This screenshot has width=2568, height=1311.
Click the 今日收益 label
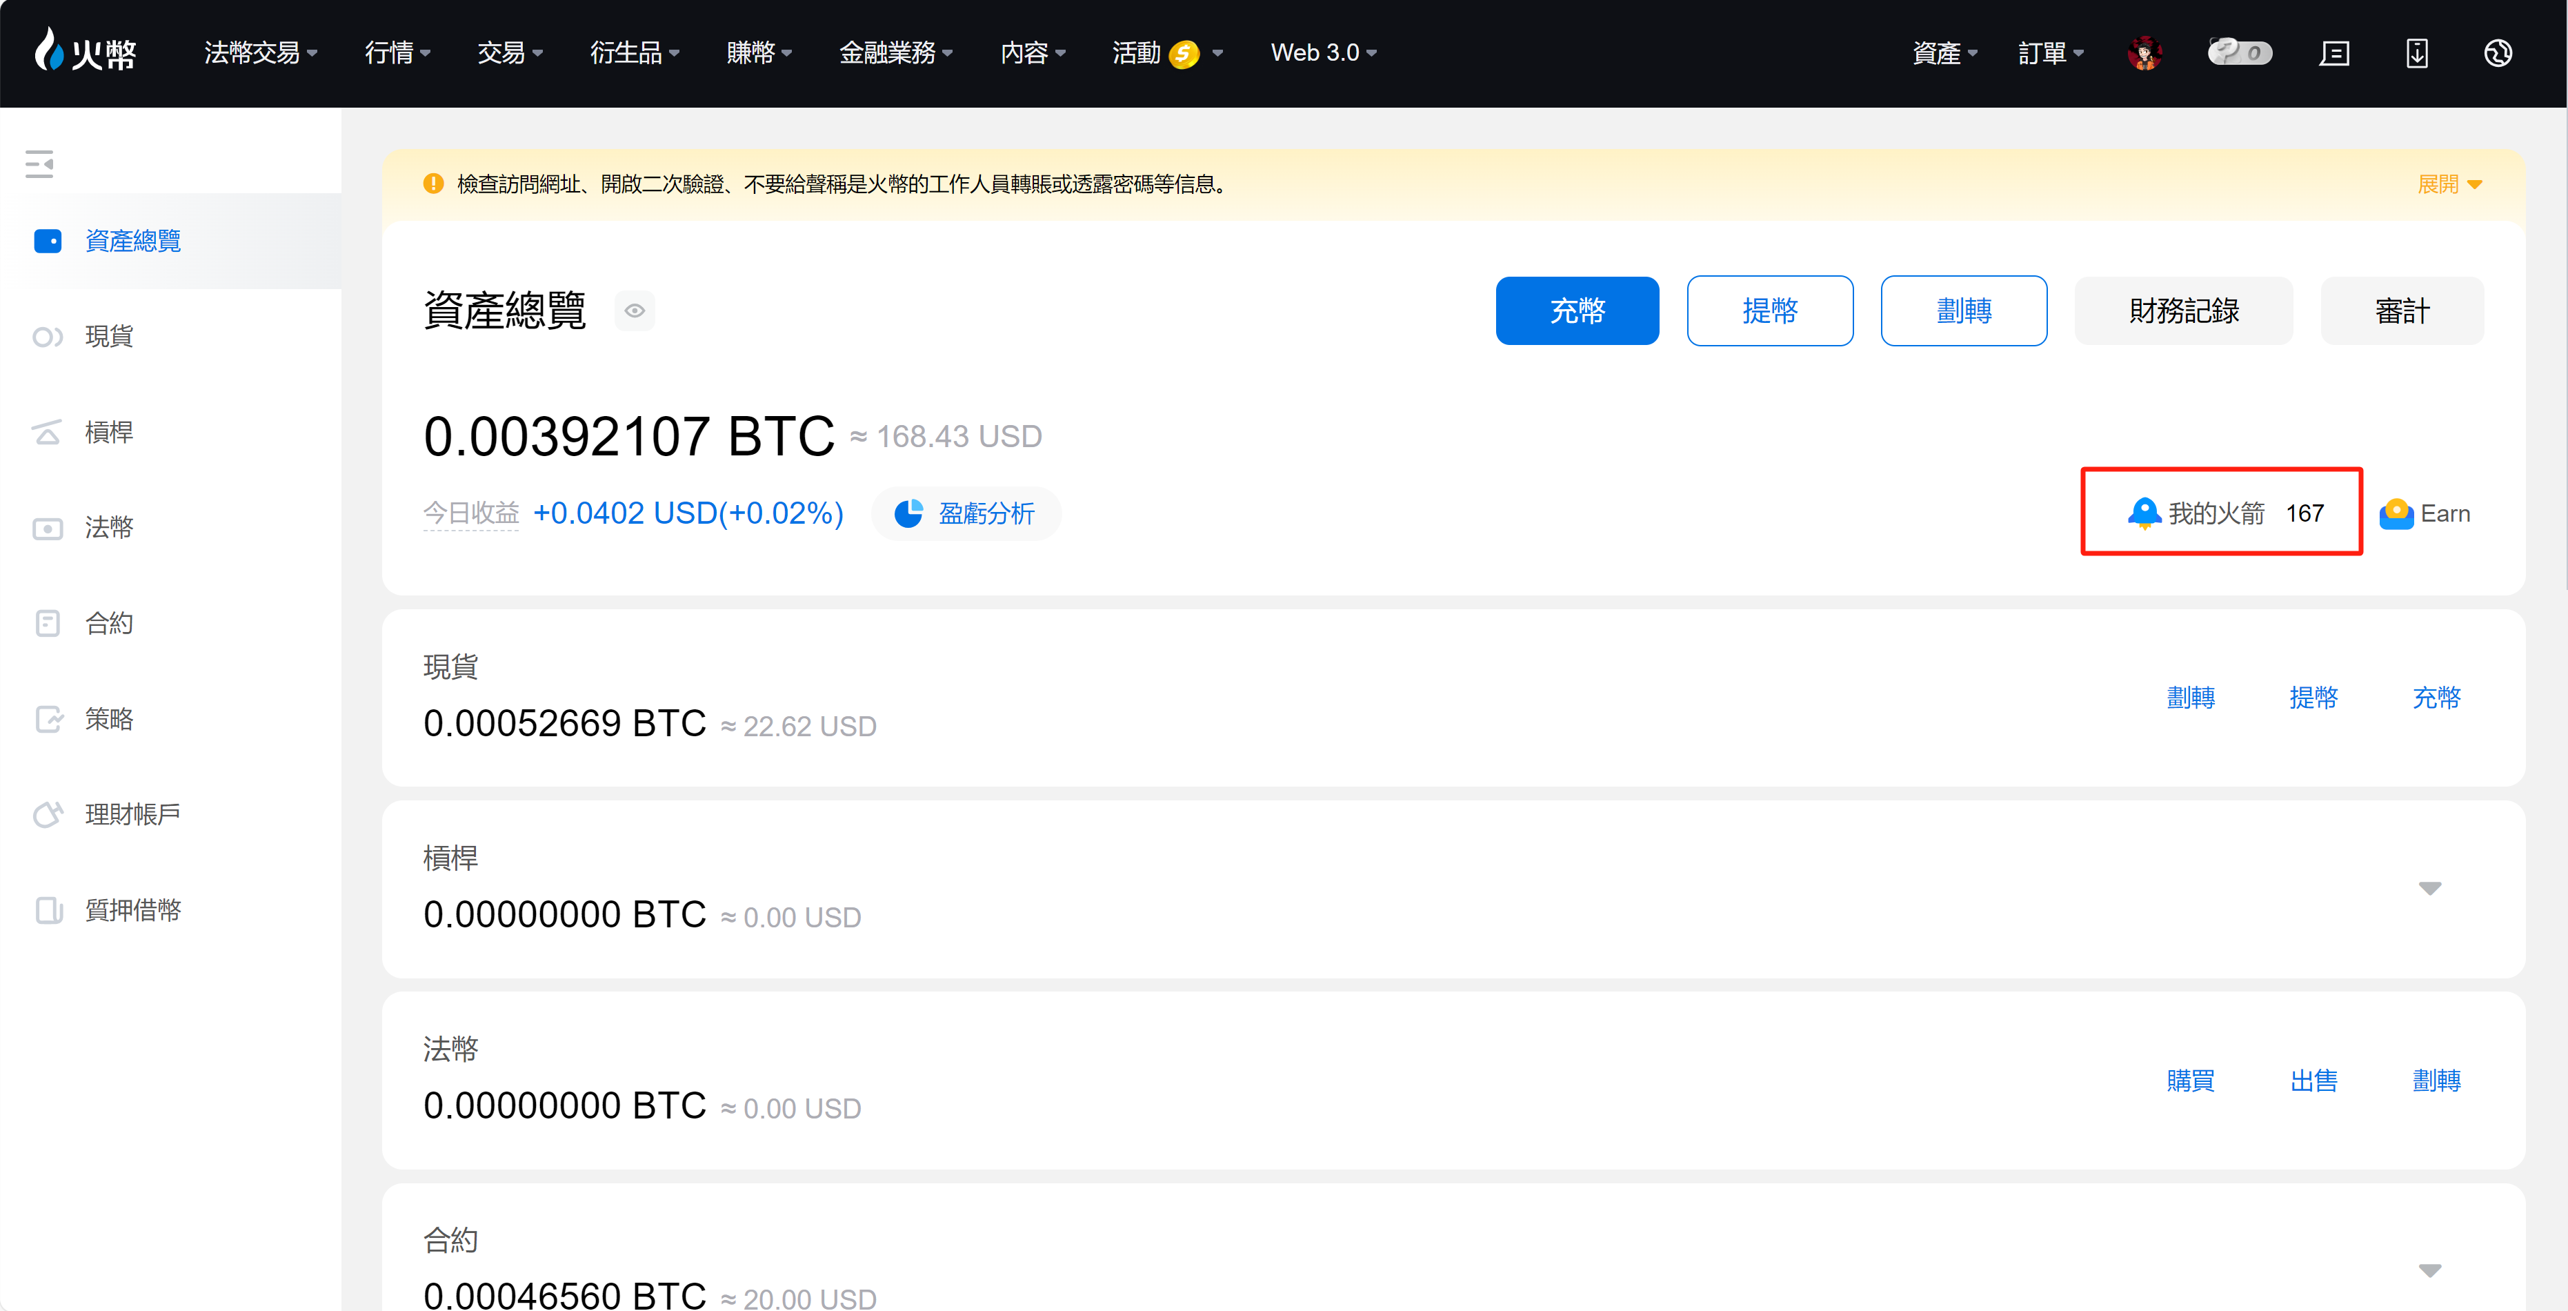(472, 513)
